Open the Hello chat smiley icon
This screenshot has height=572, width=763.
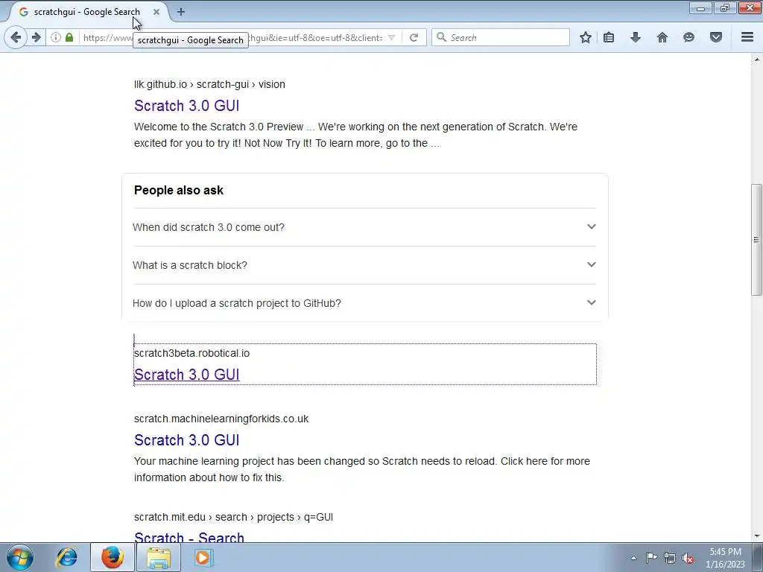click(688, 37)
